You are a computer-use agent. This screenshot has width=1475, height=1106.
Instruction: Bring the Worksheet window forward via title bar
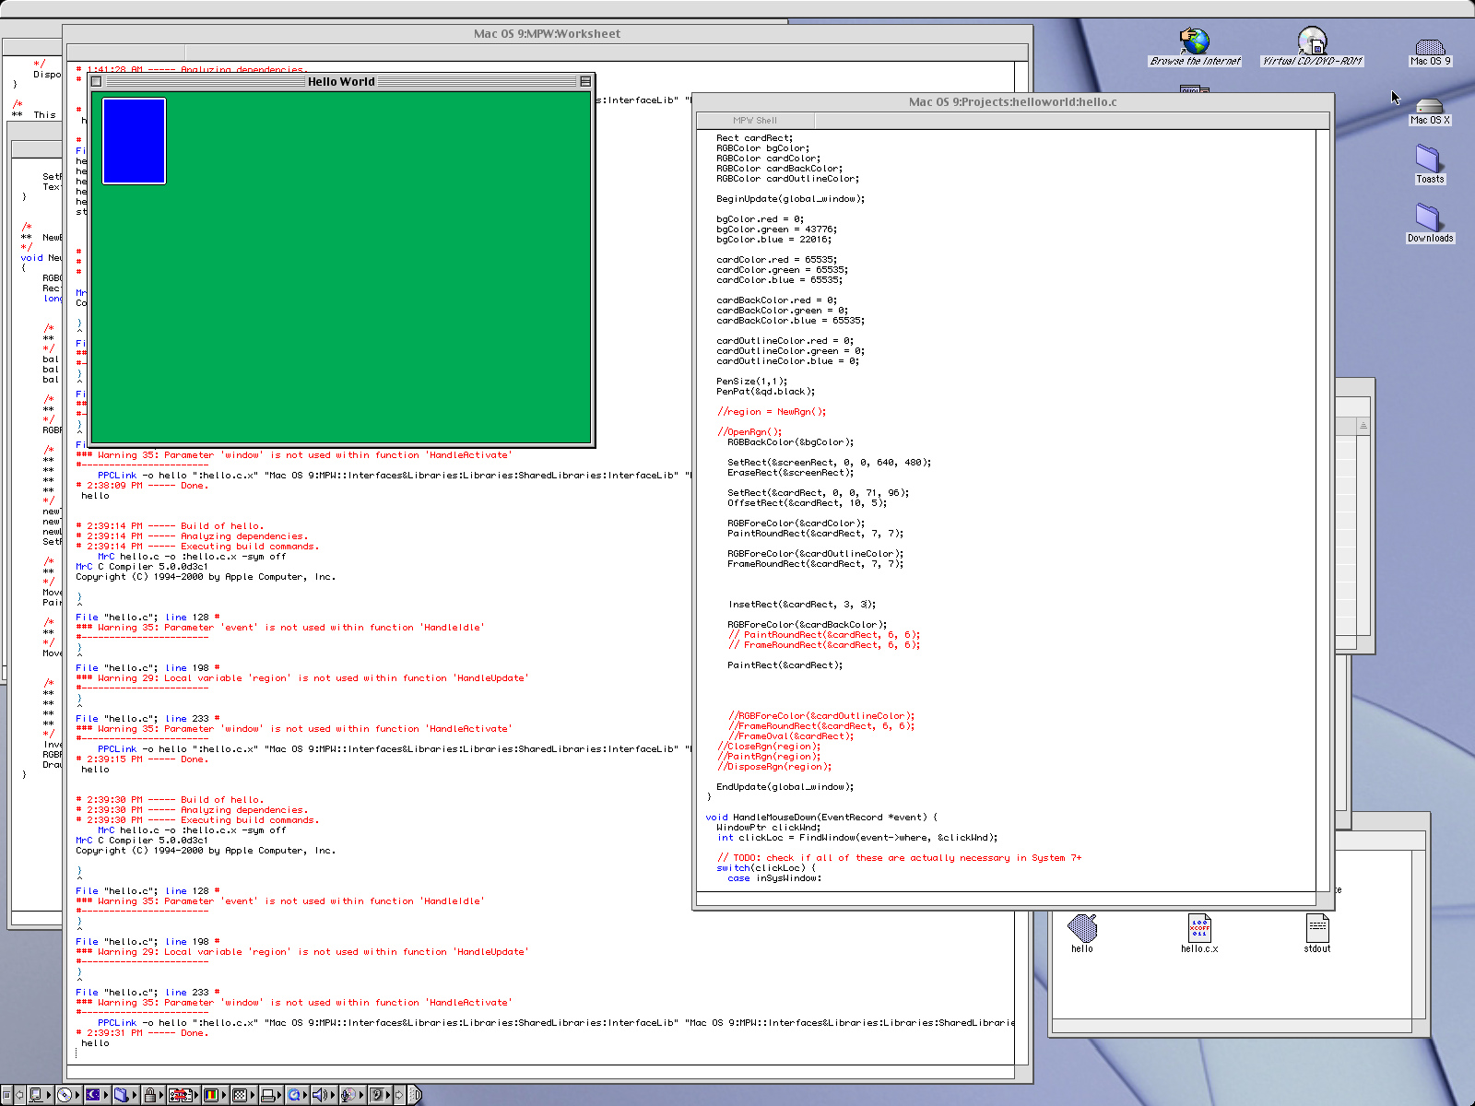coord(547,33)
